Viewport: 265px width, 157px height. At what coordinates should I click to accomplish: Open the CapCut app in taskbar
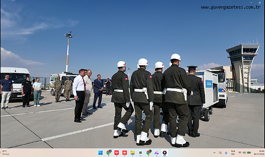pos(141,153)
